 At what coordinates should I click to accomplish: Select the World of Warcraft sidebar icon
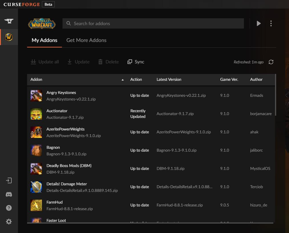point(9,37)
